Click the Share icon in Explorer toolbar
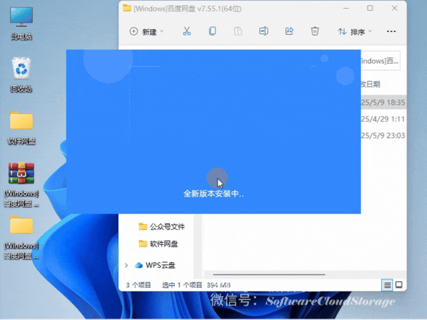 [289, 31]
